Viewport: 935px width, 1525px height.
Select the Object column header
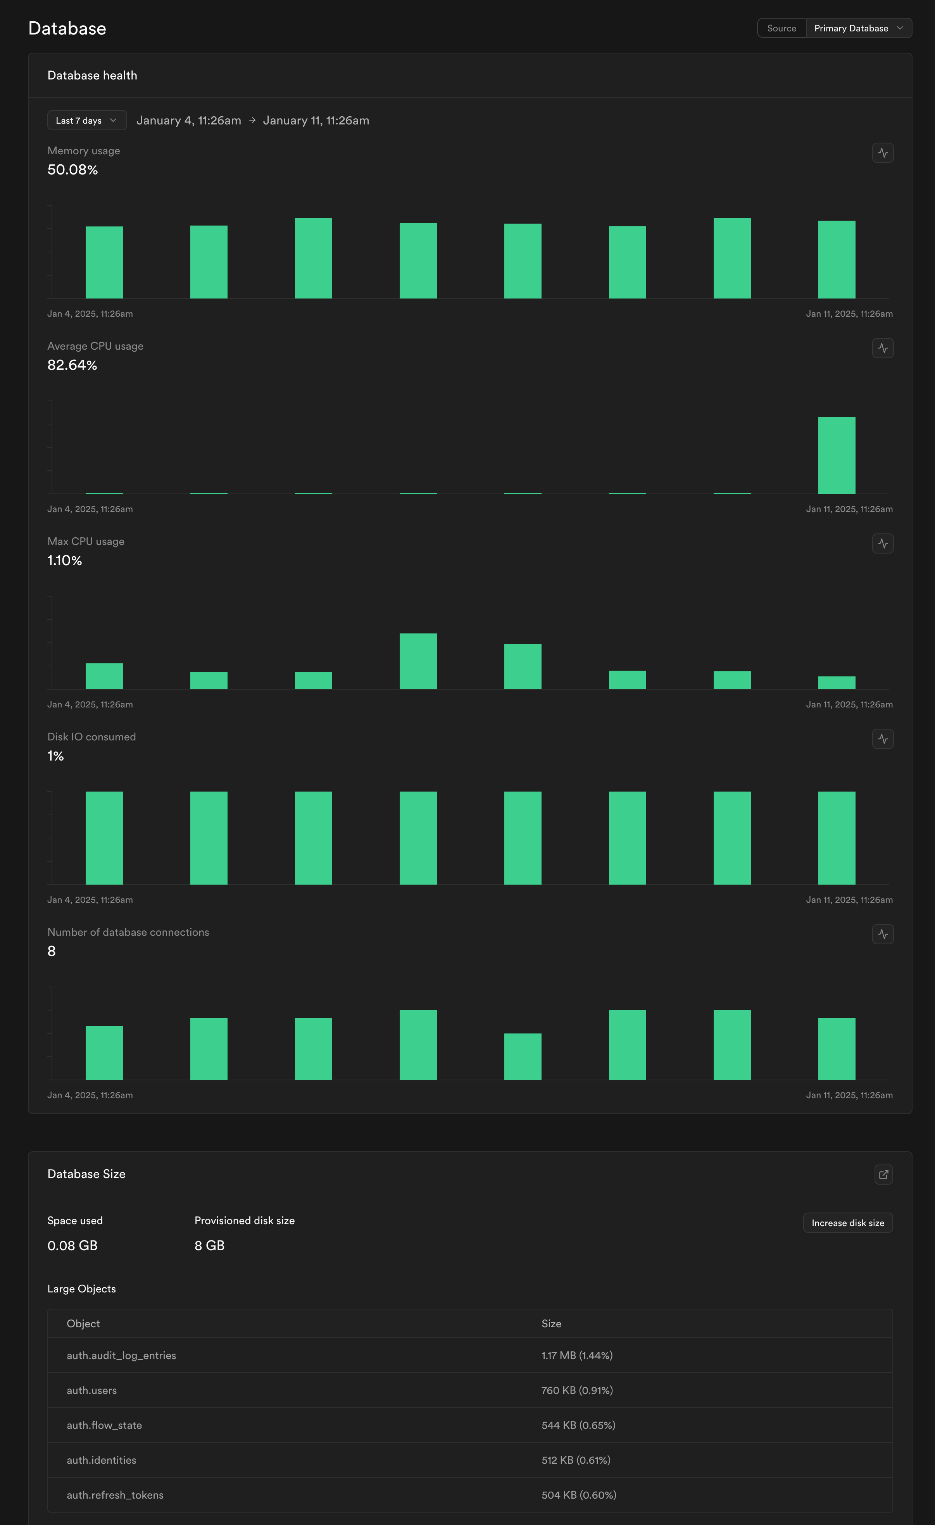click(x=82, y=1324)
